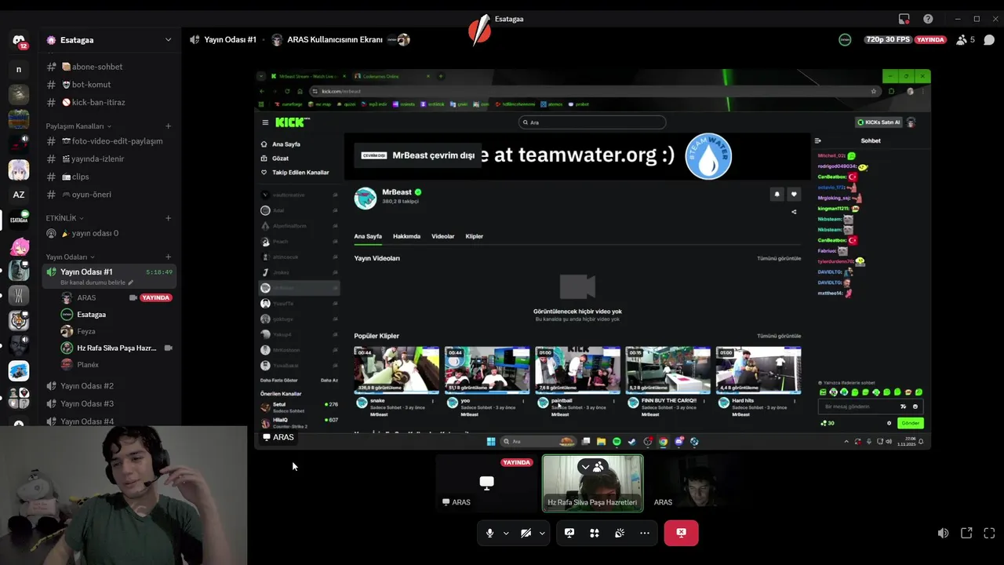Screen dimensions: 1004x565
Task: Toggle the camera on or off
Action: (x=526, y=533)
